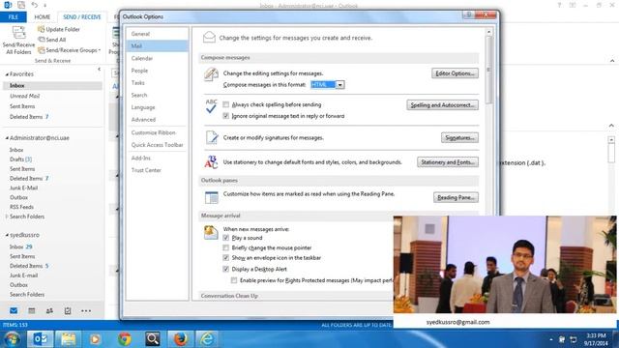
Task: Toggle Enable preview for Rights Protected messages
Action: tap(234, 280)
